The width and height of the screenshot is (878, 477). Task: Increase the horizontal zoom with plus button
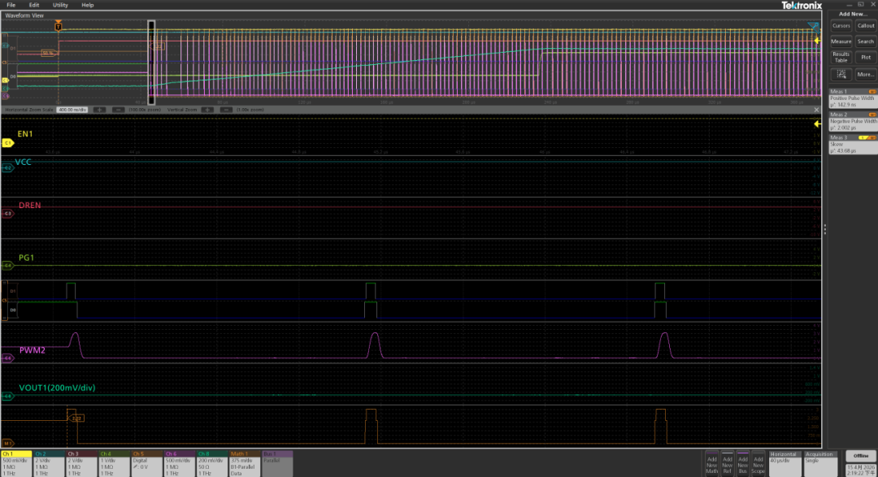(99, 110)
